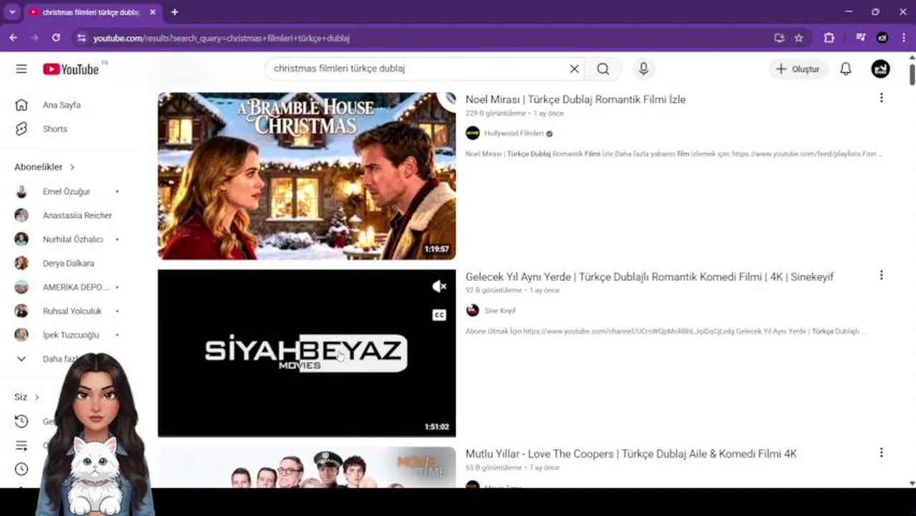Toggle captions on preview video
The width and height of the screenshot is (916, 516).
tap(439, 315)
